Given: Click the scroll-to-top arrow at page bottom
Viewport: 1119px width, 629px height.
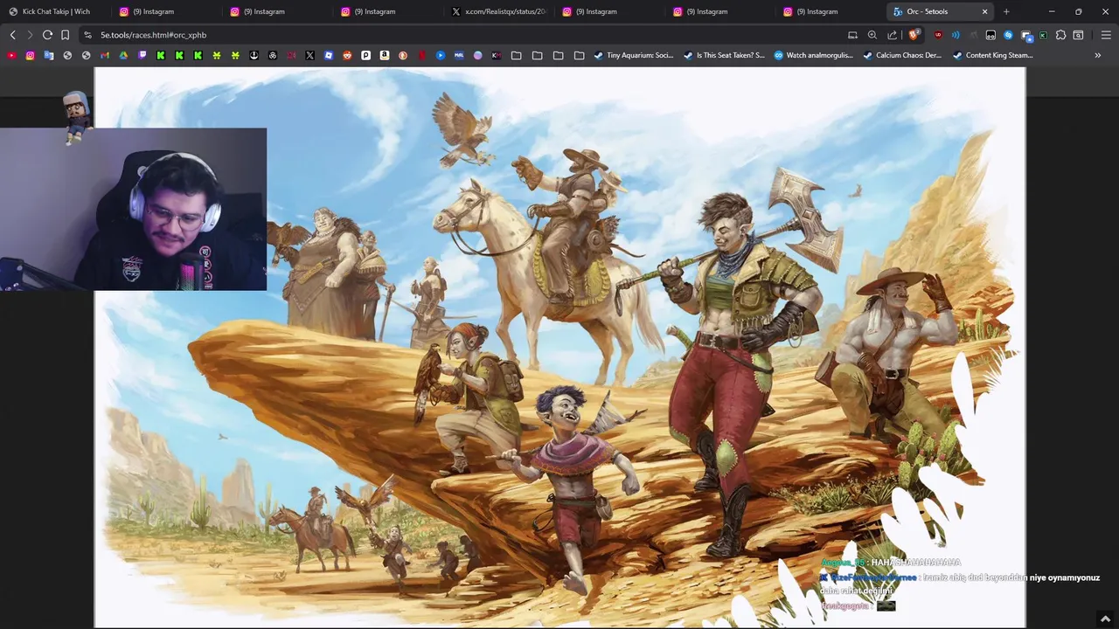Looking at the screenshot, I should click(x=1105, y=619).
